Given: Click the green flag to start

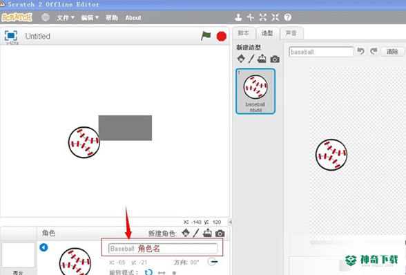Looking at the screenshot, I should pos(206,36).
